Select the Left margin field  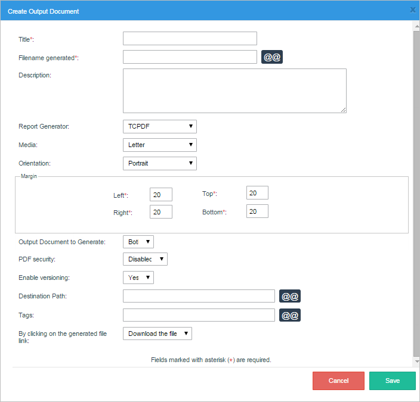pyautogui.click(x=160, y=195)
